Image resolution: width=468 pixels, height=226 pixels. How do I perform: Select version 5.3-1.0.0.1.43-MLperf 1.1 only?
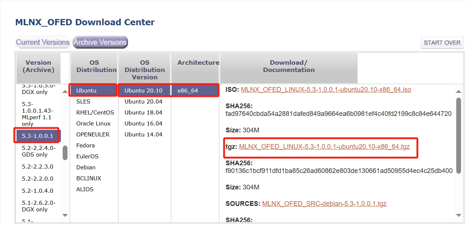tap(37, 114)
